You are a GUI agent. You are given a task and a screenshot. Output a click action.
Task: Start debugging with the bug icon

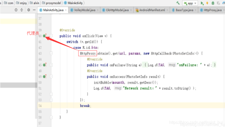(x=213, y=3)
